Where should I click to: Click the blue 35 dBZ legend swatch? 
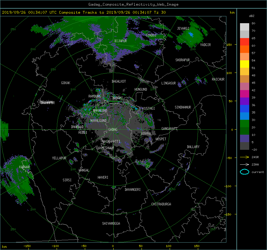[244, 109]
